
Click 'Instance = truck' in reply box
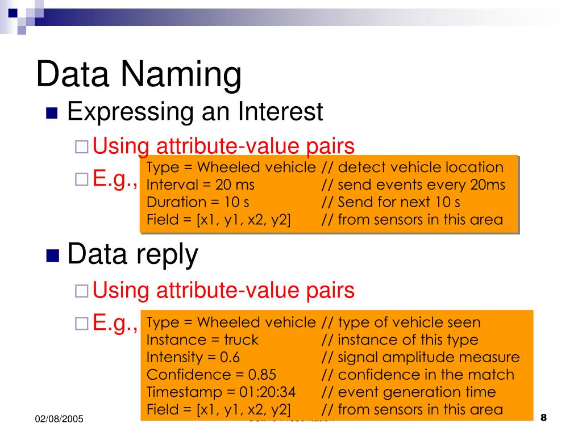coord(202,339)
